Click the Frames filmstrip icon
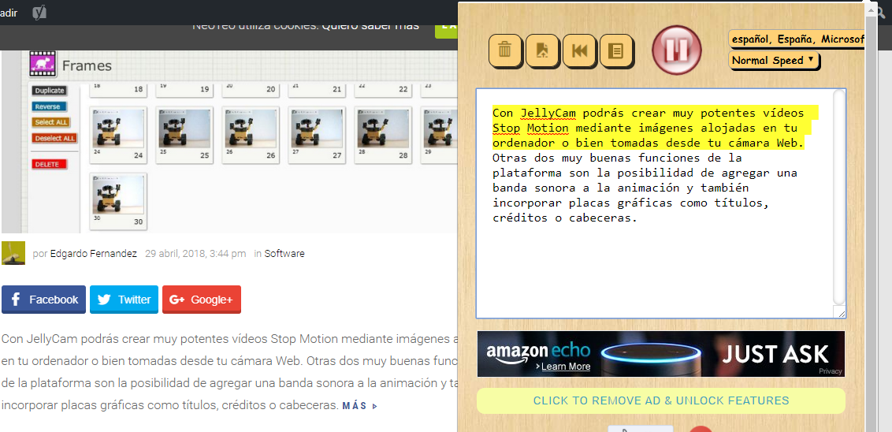 coord(43,64)
